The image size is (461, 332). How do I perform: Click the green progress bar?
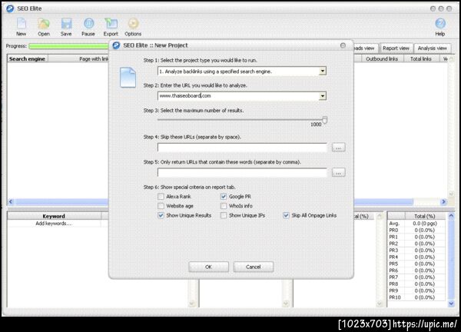click(69, 46)
